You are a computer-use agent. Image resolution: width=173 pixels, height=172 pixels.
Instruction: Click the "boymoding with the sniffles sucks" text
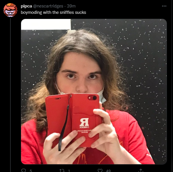[x=53, y=12]
